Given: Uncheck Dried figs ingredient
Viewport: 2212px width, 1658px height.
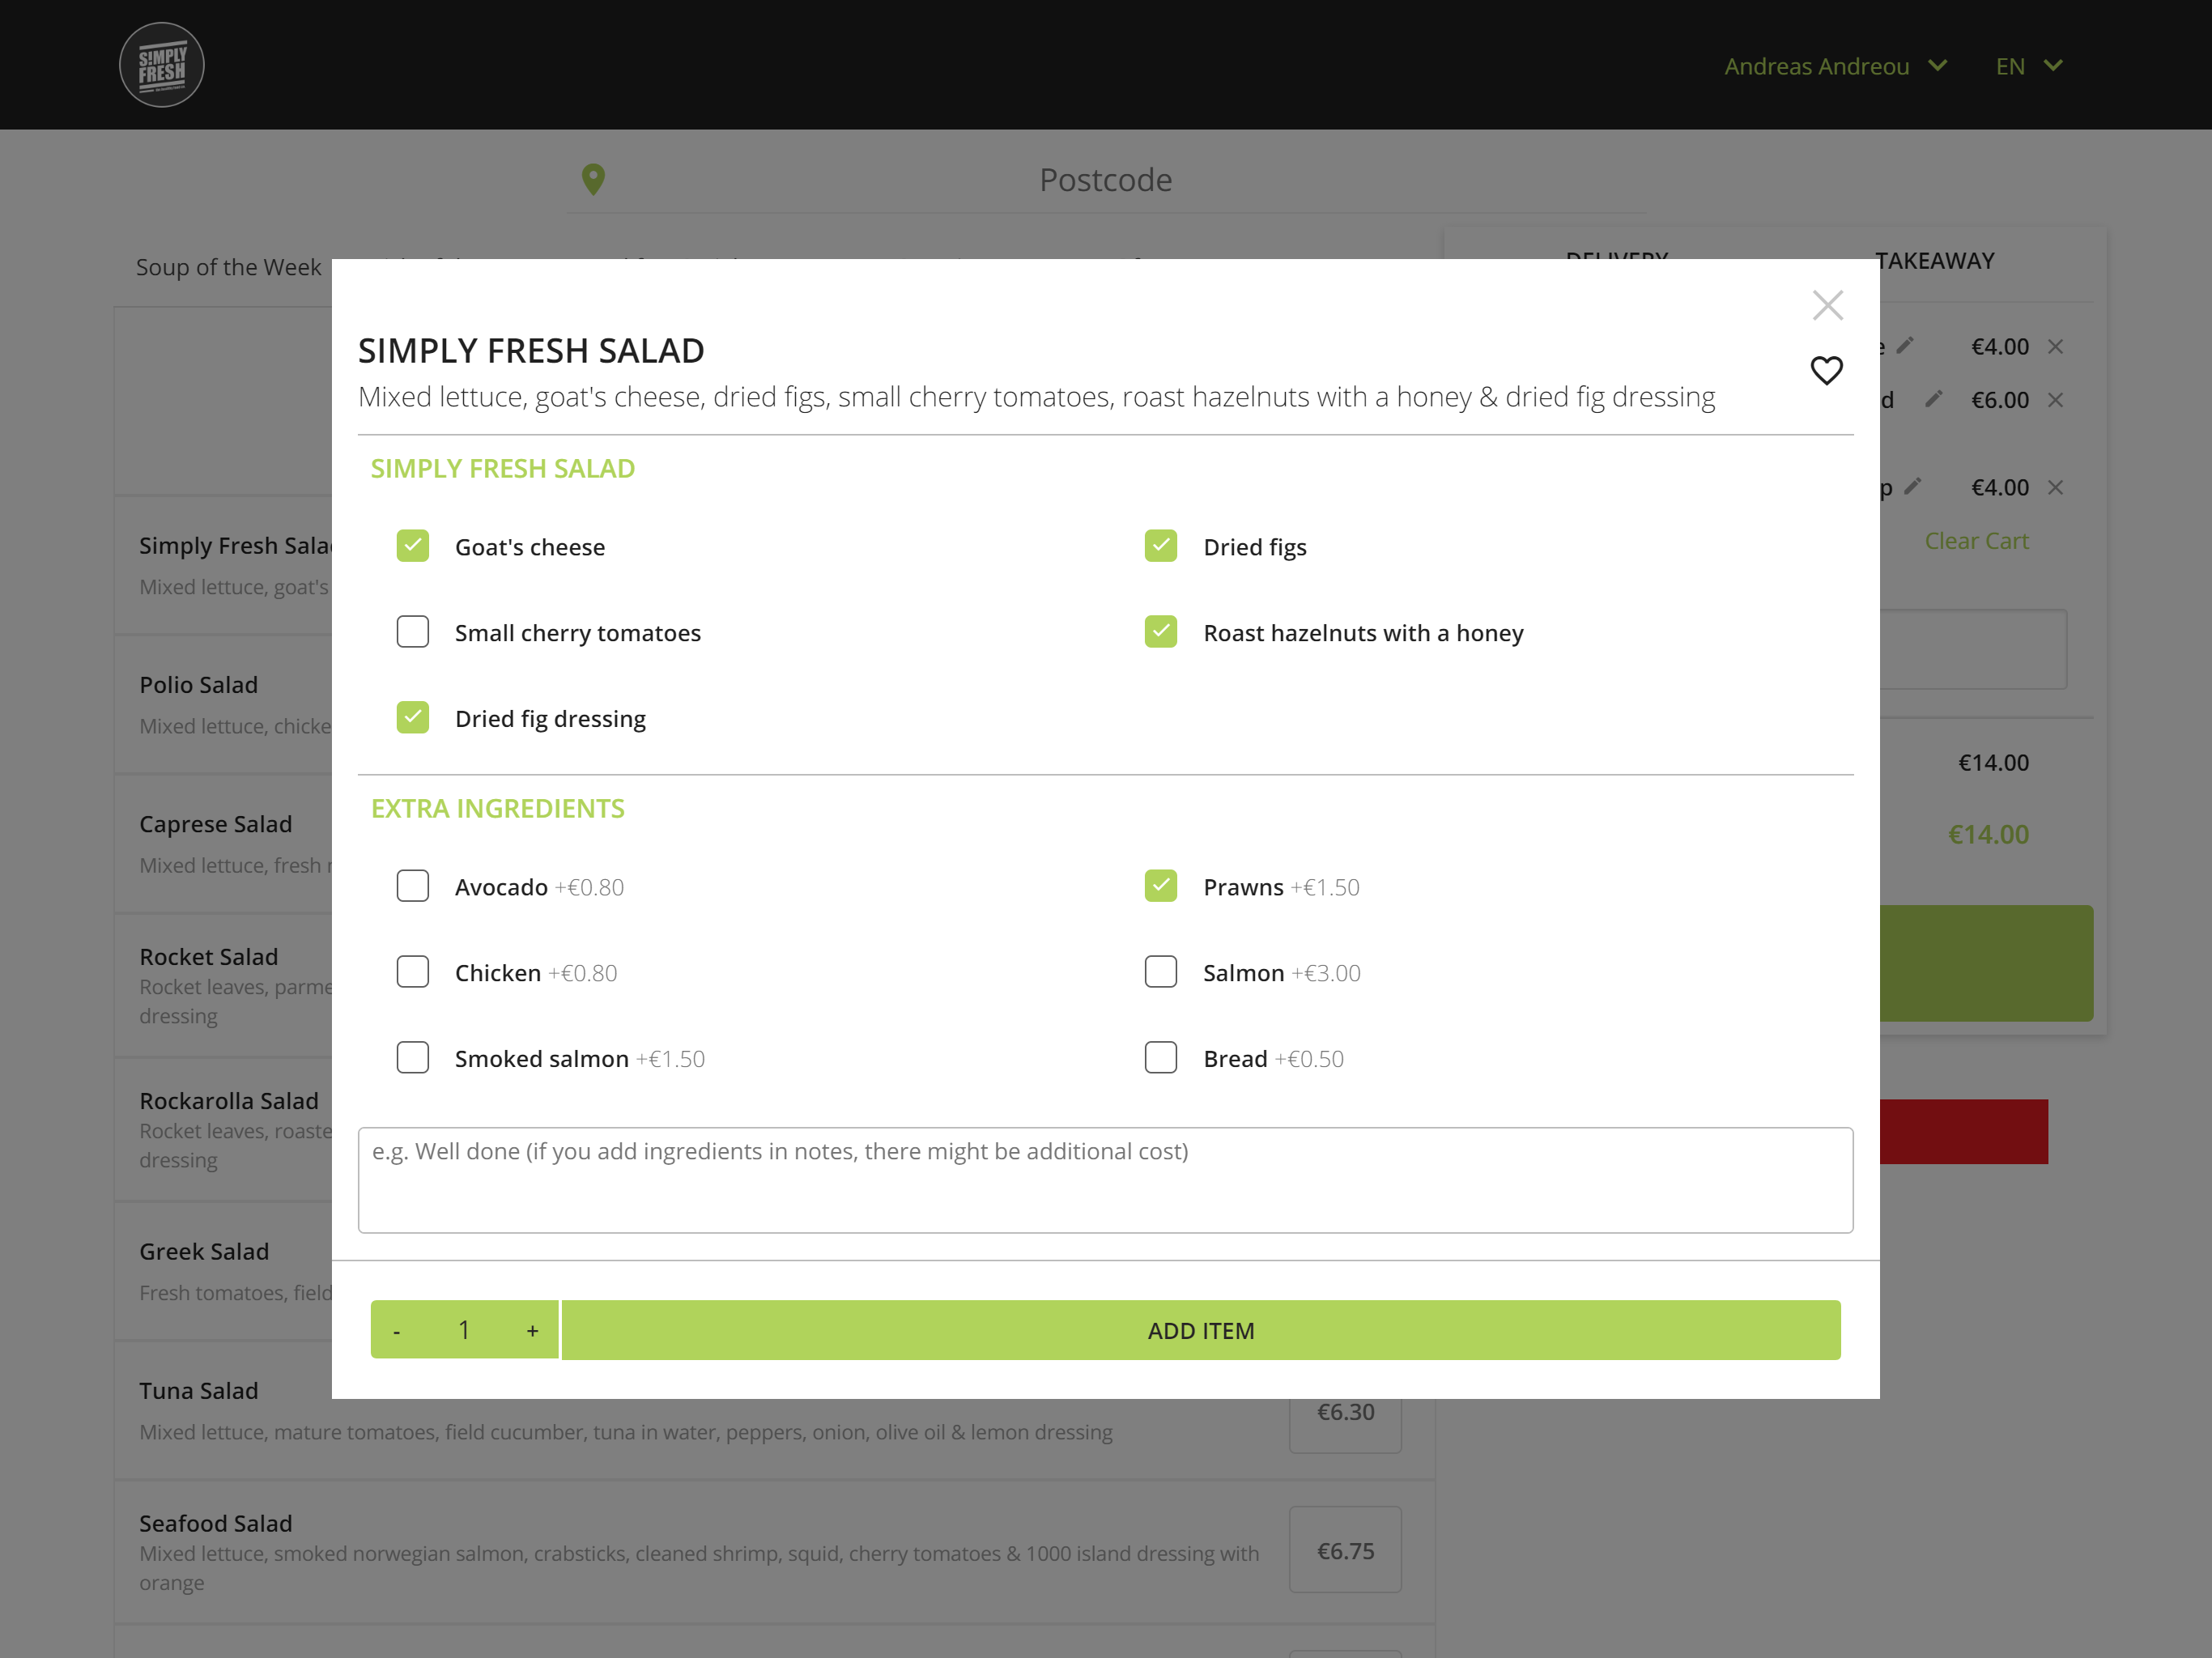Looking at the screenshot, I should pyautogui.click(x=1160, y=546).
